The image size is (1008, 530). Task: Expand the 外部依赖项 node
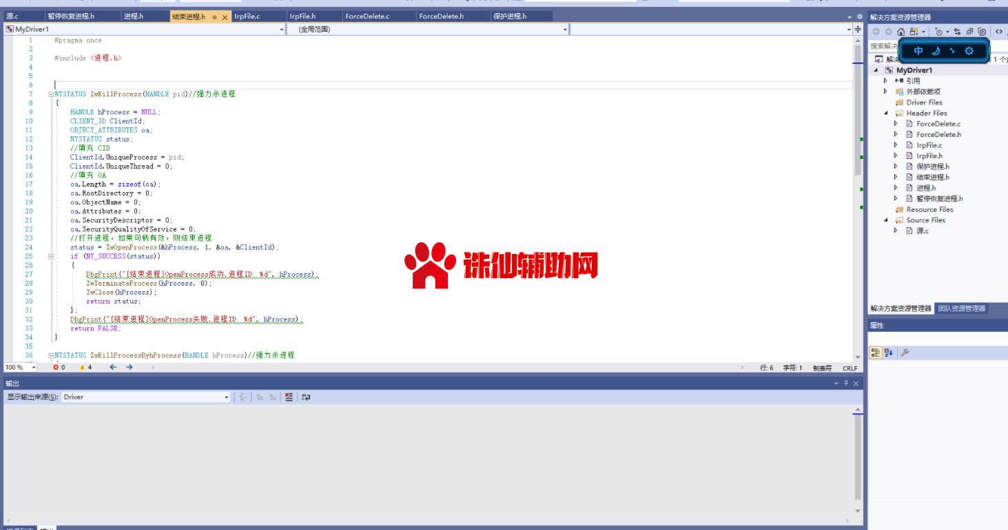point(886,92)
